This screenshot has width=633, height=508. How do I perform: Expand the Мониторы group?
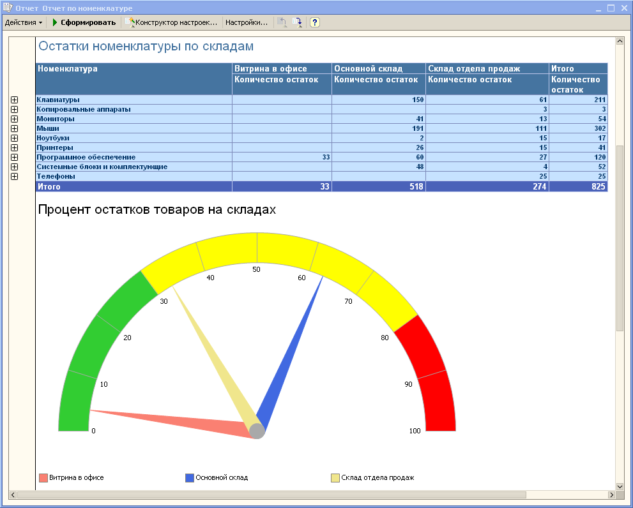pyautogui.click(x=15, y=119)
